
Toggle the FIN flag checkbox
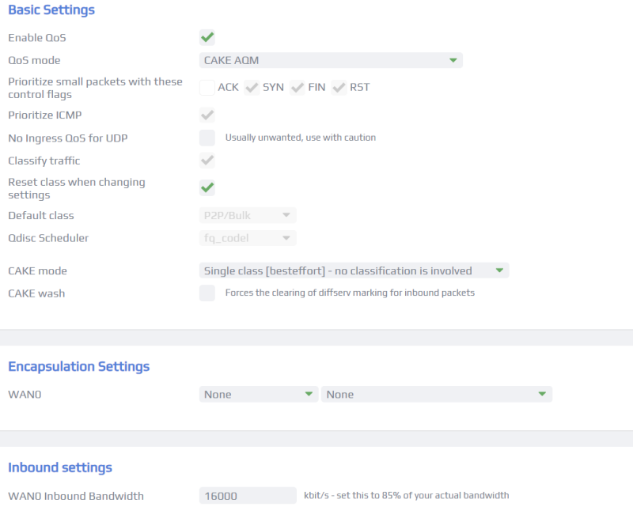[298, 88]
